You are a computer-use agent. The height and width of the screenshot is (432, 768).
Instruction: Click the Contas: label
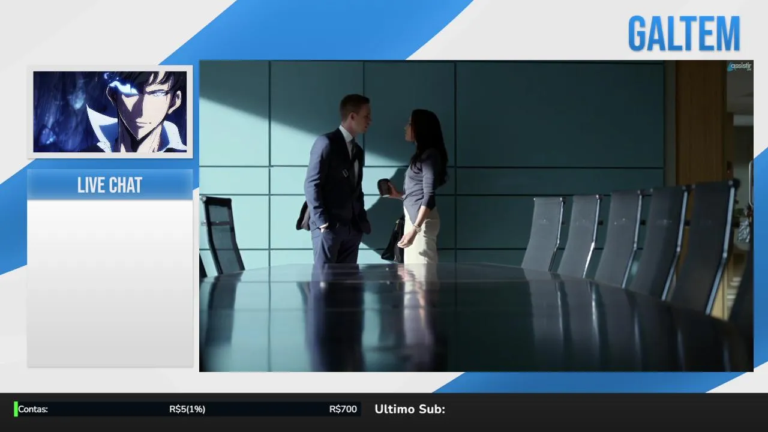point(33,409)
